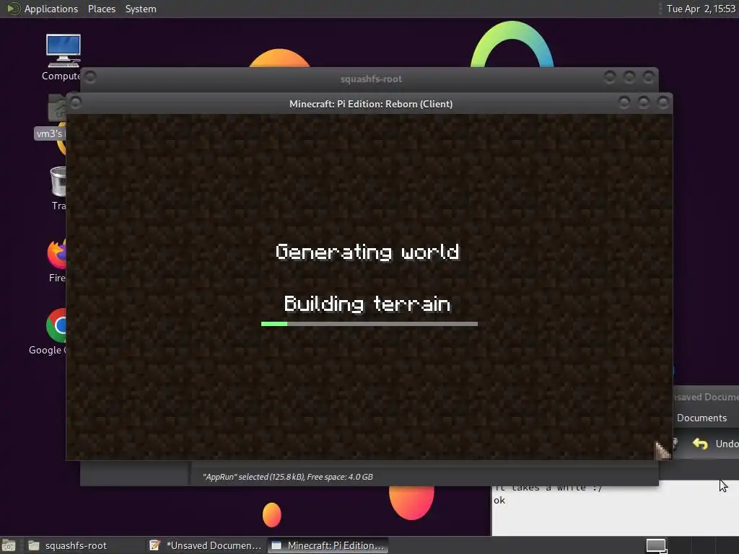Select the Firefox desktop icon
The width and height of the screenshot is (739, 554).
56,260
